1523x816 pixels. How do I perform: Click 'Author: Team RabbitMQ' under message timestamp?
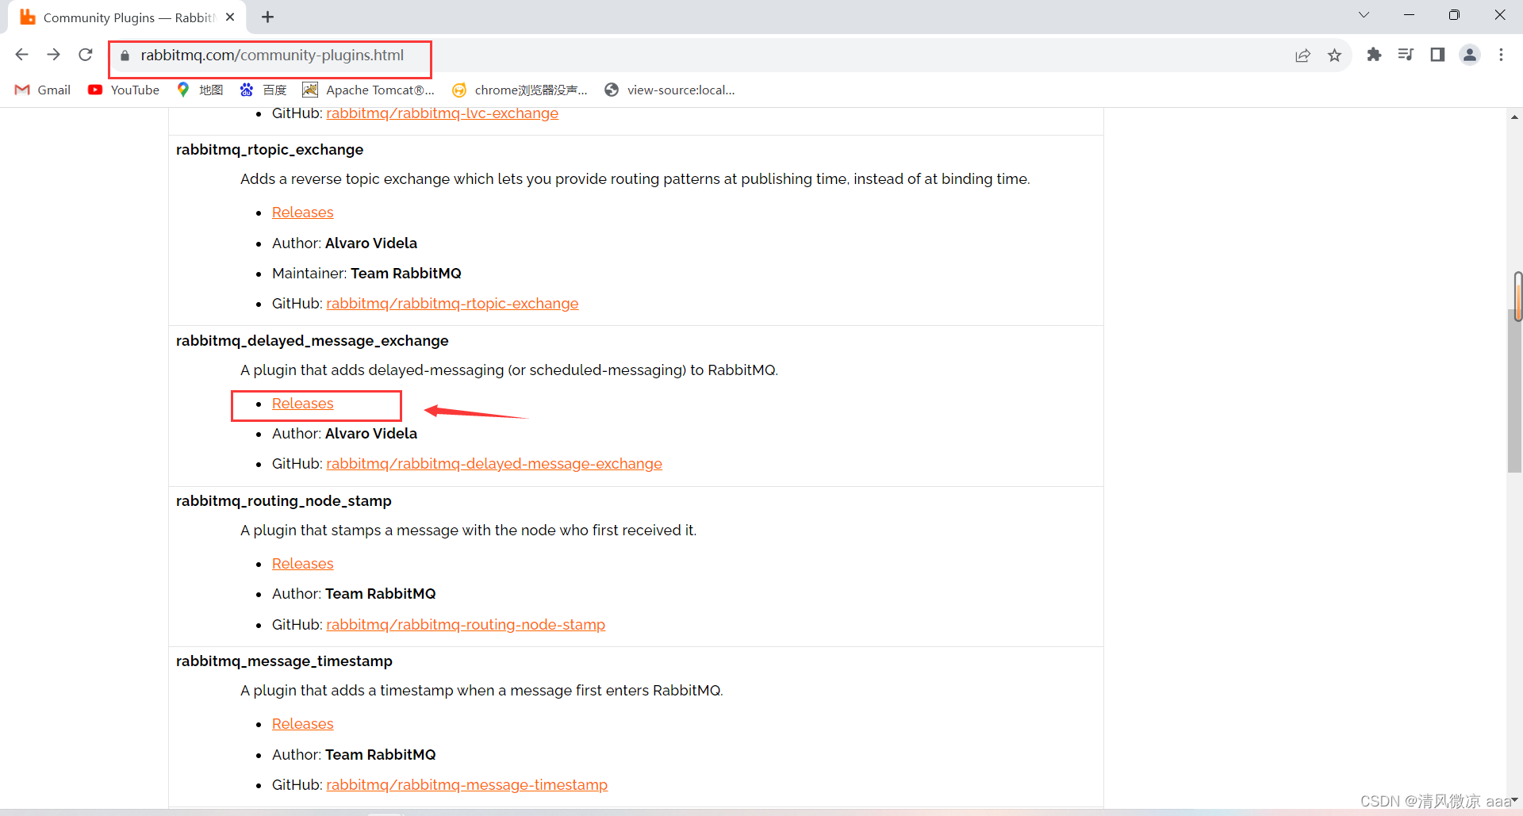coord(354,755)
